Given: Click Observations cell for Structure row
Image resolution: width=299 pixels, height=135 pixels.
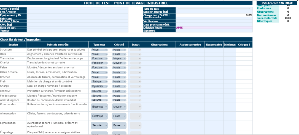Looking at the screenshot, I should tap(159, 50).
